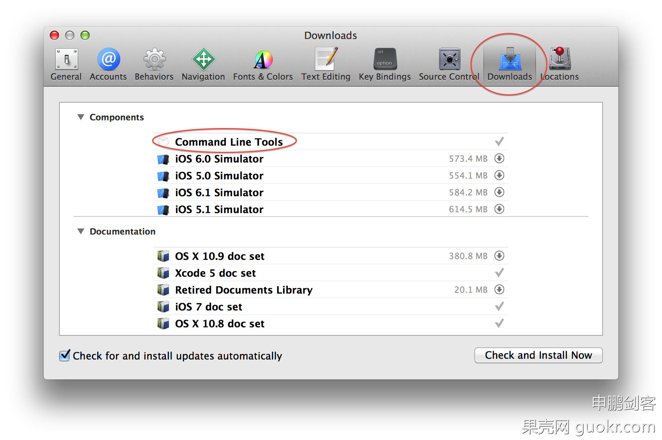Screen dimensions: 662x440
Task: Click the 380.8 MB size value
Action: 468,256
